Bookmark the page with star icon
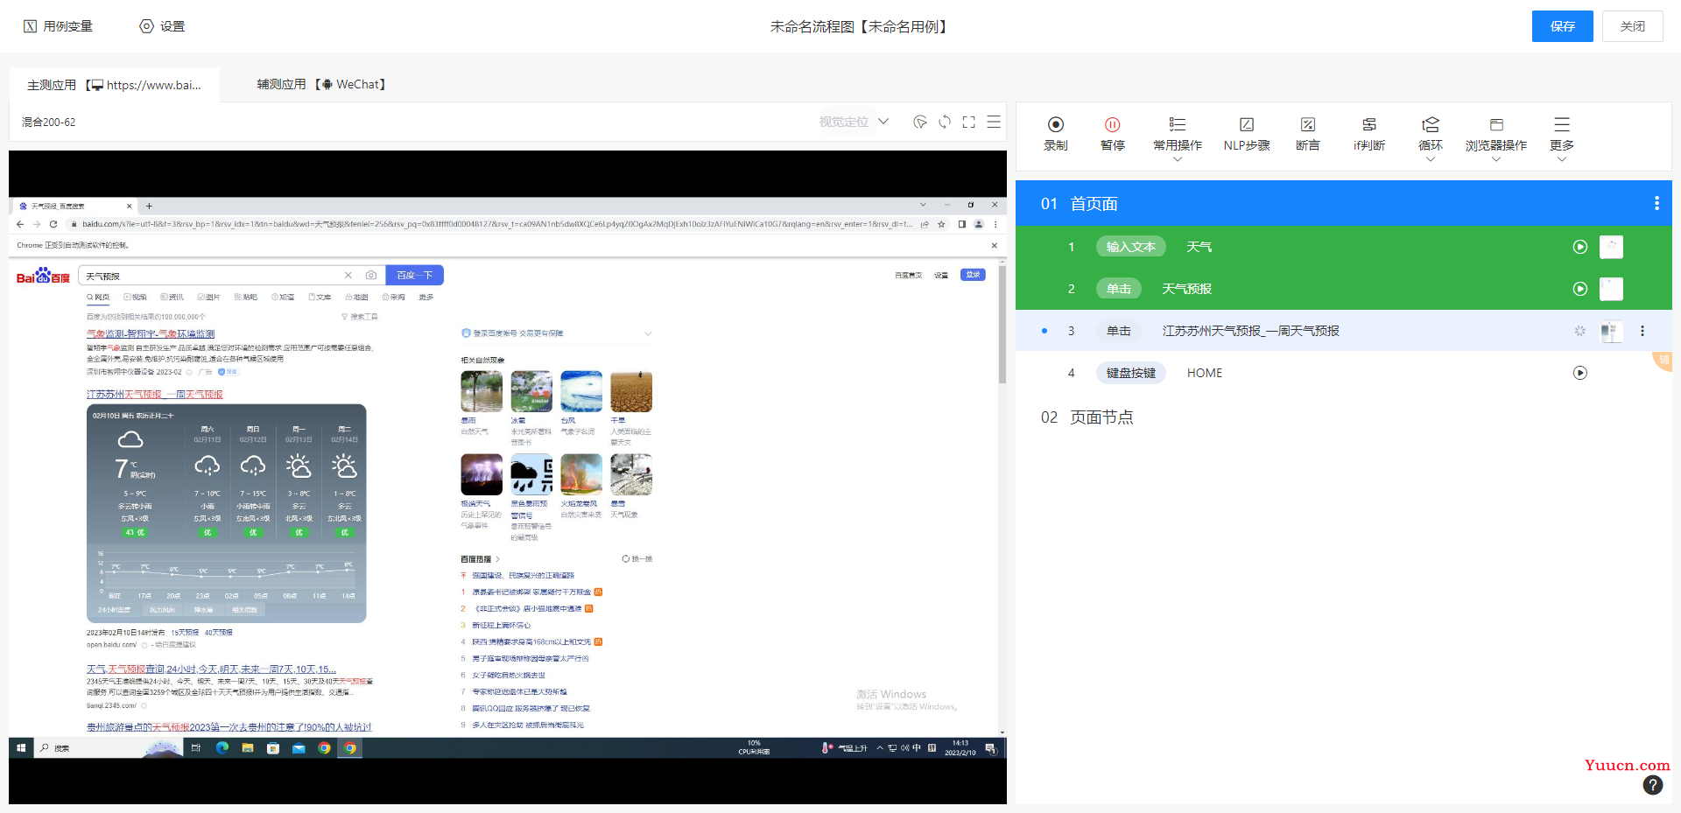The image size is (1681, 813). click(x=941, y=224)
